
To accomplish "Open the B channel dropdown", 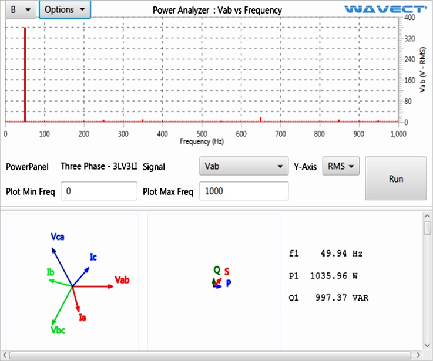I will (21, 9).
